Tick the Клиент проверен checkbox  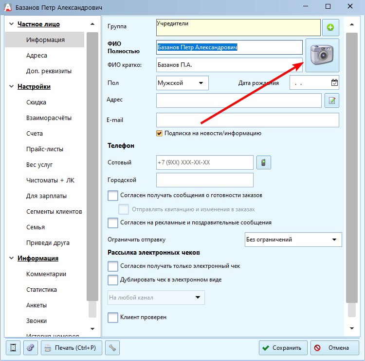click(x=113, y=318)
